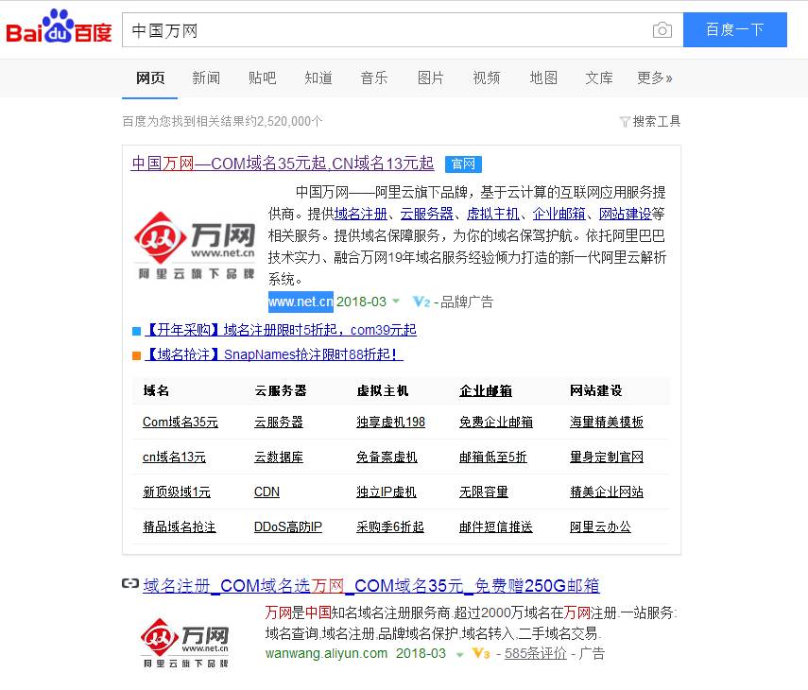Image resolution: width=808 pixels, height=690 pixels.
Task: Switch to the 图片 tab
Action: pos(431,78)
